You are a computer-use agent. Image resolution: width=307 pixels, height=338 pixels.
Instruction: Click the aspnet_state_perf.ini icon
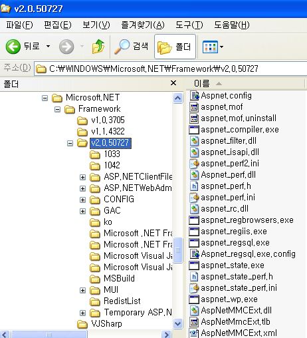tap(194, 288)
